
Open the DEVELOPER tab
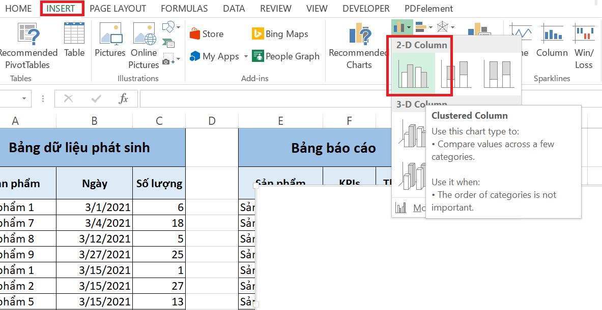click(x=365, y=8)
